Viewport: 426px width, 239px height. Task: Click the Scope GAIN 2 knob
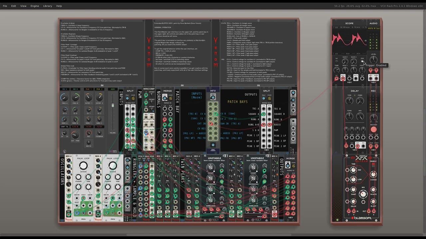[x=353, y=61]
